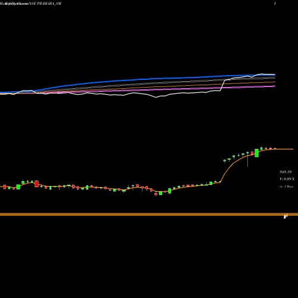Select the 348.10 price label

pyautogui.click(x=285, y=172)
